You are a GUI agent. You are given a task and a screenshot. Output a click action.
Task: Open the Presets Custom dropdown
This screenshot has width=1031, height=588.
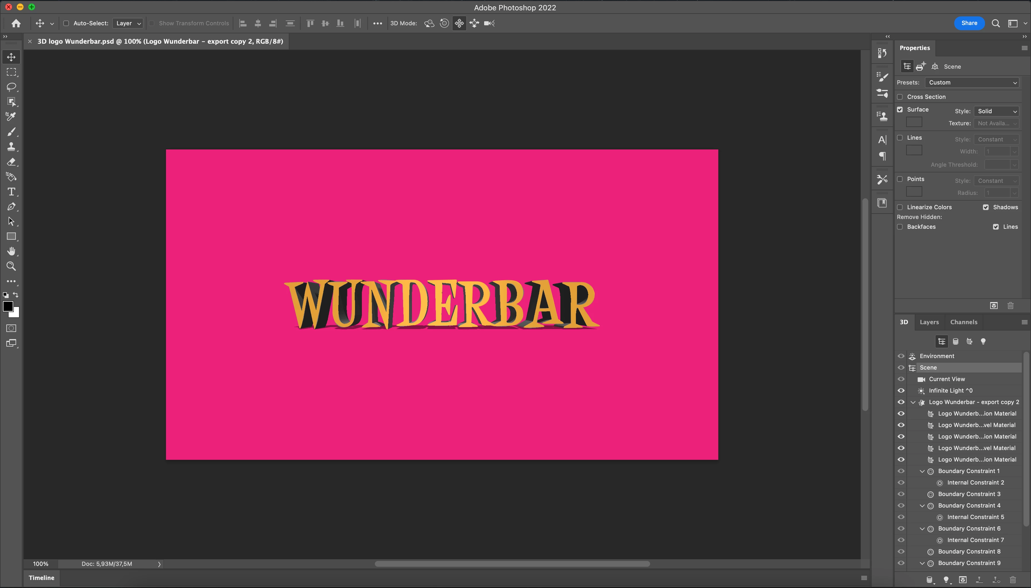(971, 82)
